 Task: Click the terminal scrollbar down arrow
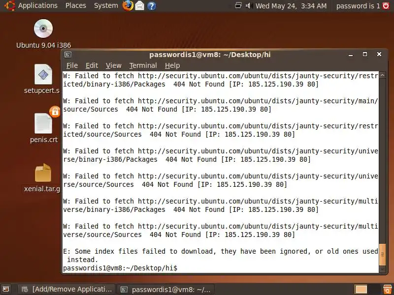[382, 269]
